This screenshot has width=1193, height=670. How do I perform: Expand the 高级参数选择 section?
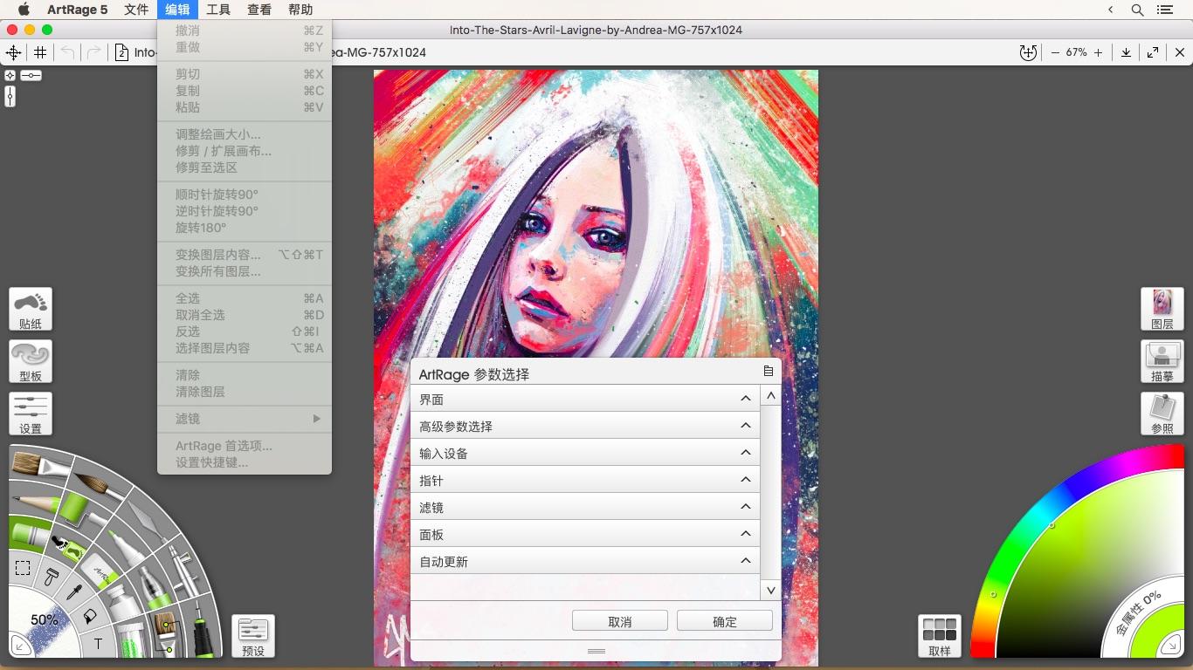point(584,426)
